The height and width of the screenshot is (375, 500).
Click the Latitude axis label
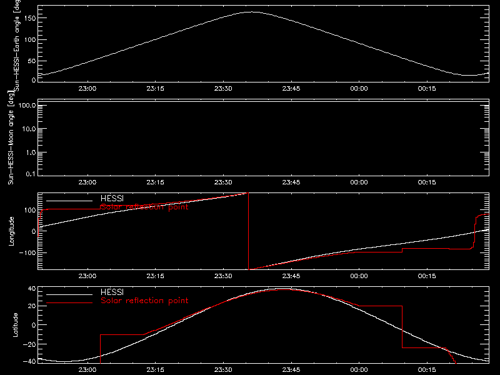coord(15,325)
